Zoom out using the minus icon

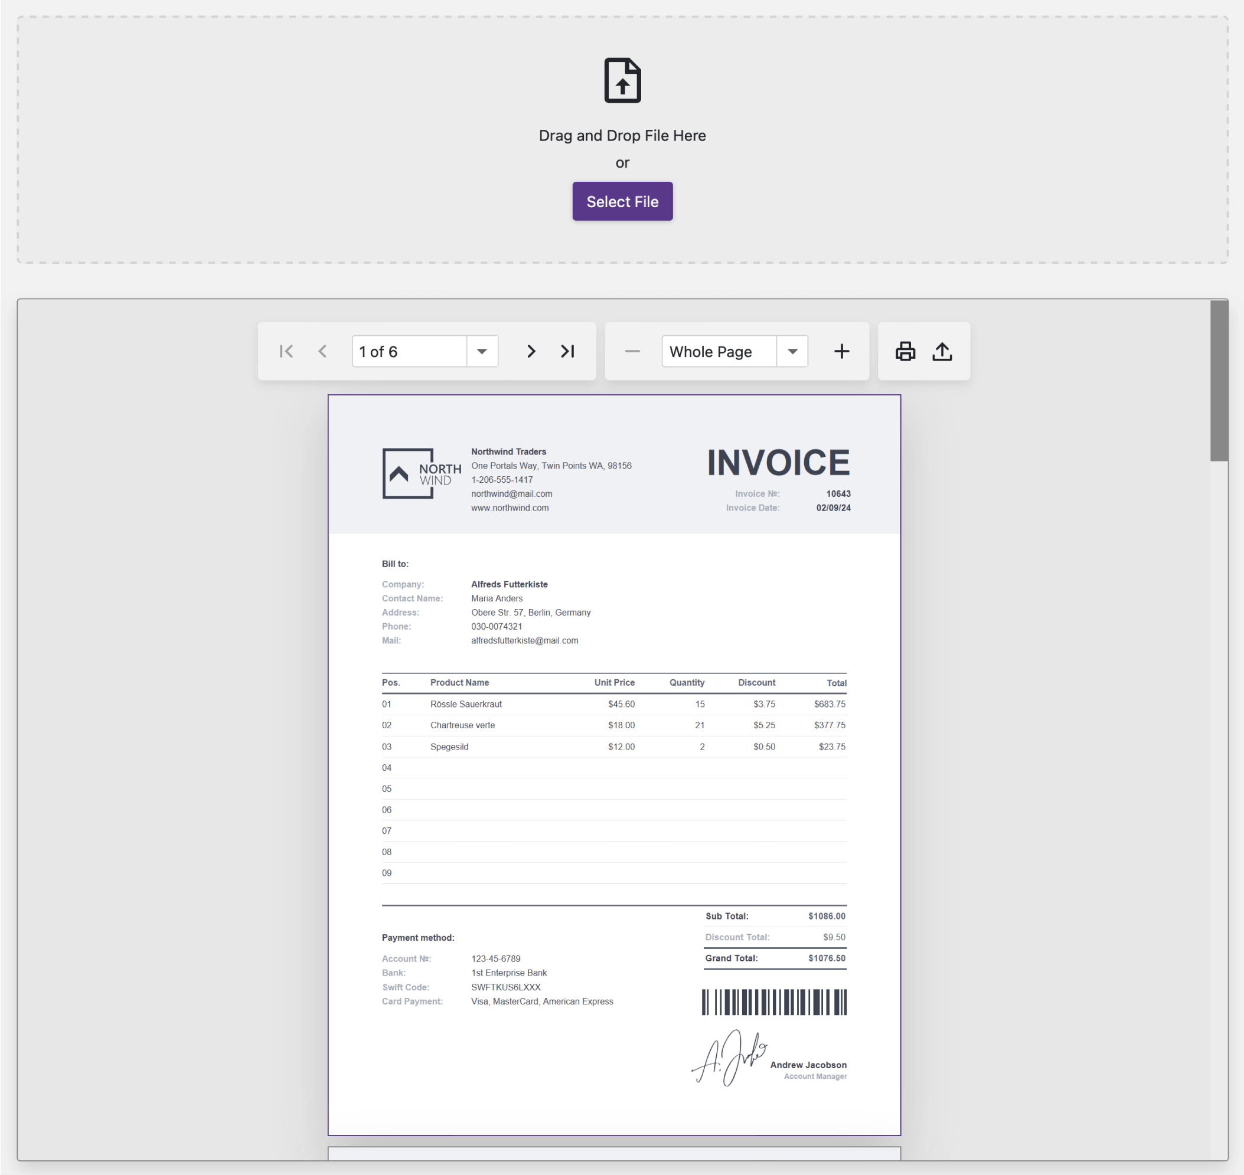[x=632, y=351]
